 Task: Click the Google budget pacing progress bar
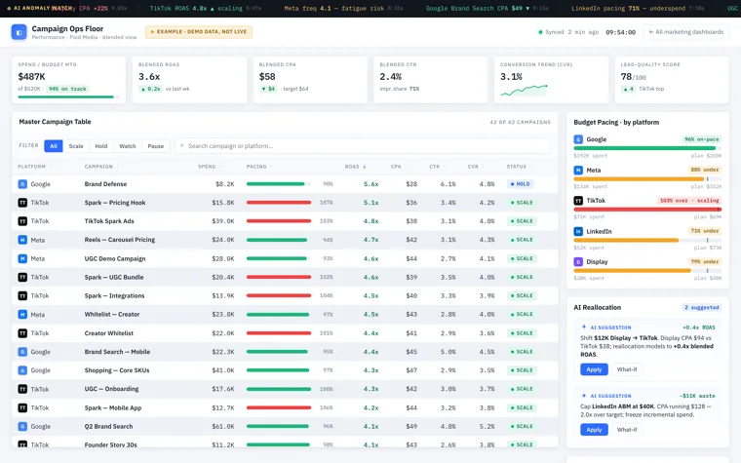tap(647, 148)
